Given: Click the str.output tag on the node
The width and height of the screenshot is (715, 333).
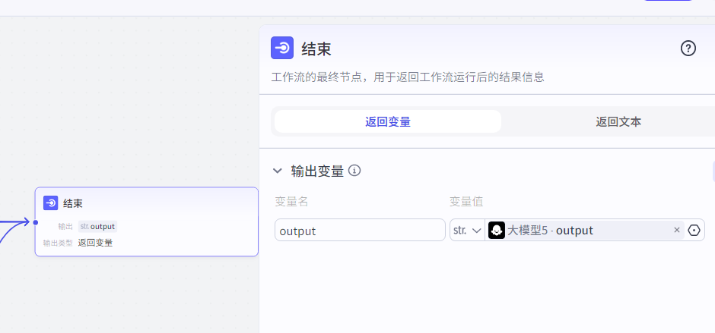Looking at the screenshot, I should coord(97,227).
